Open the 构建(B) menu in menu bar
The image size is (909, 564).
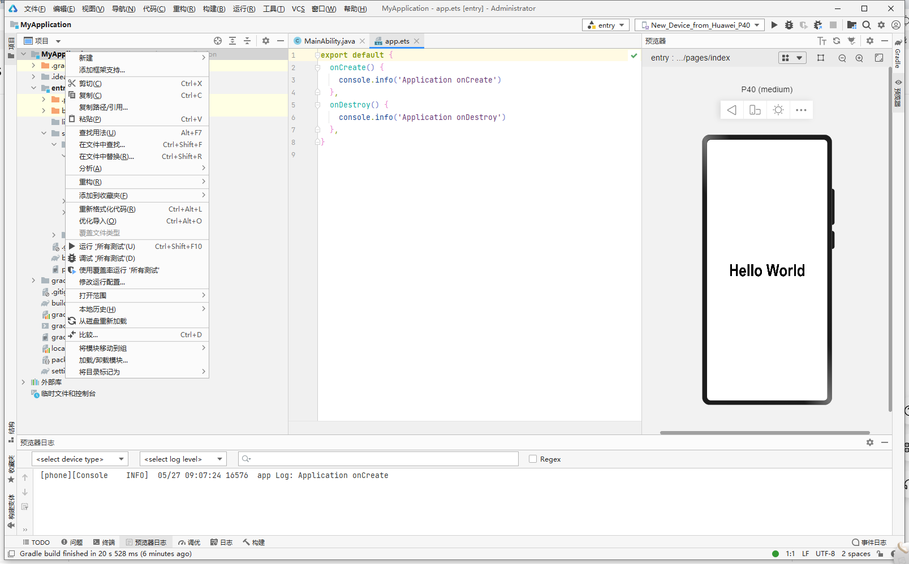pos(214,8)
